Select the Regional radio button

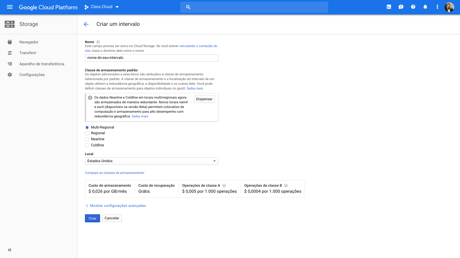click(x=87, y=133)
